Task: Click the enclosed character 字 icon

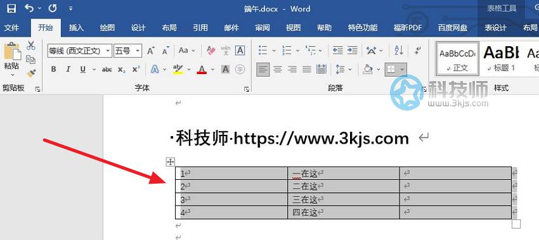Action: [x=240, y=70]
